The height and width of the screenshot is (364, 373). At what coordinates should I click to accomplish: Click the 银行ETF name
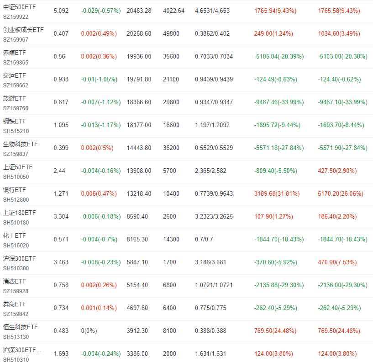[x=14, y=190]
